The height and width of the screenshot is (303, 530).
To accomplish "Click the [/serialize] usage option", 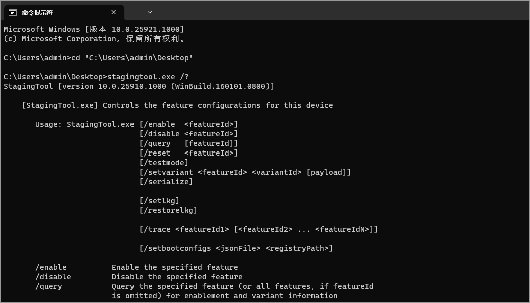I will pyautogui.click(x=166, y=182).
